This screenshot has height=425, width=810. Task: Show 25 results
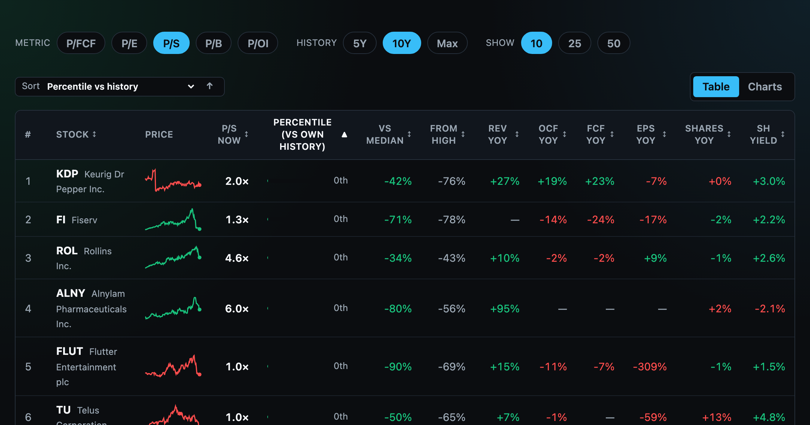pos(575,43)
